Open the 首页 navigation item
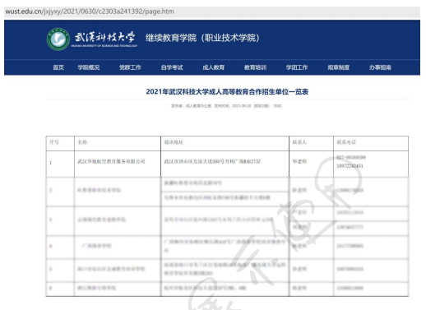This screenshot has width=426, height=310. point(58,67)
